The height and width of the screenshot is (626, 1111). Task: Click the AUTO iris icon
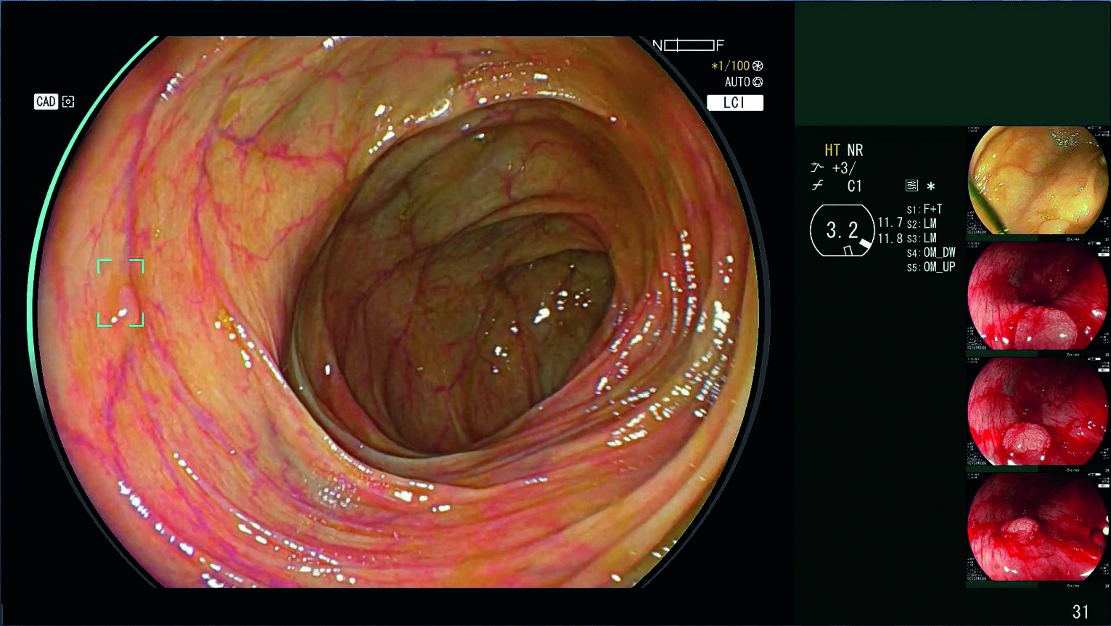tap(758, 83)
